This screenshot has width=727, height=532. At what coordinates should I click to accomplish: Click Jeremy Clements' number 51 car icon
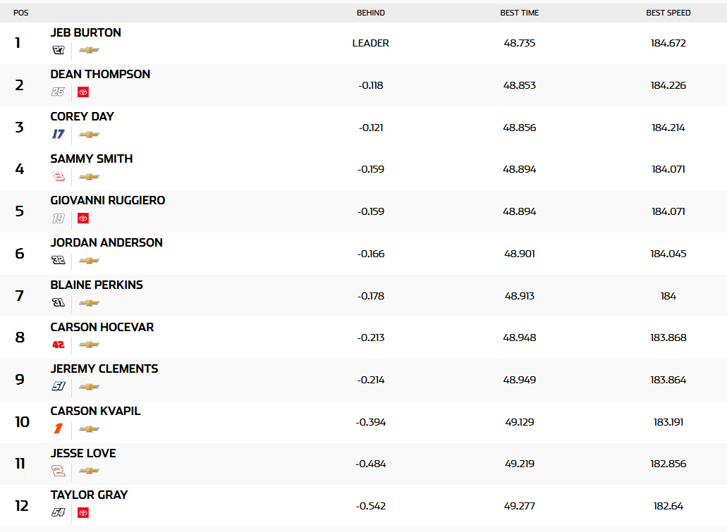59,386
